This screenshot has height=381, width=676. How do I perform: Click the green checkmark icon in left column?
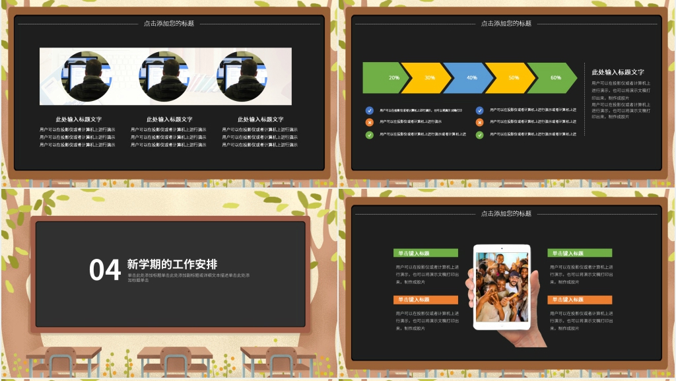369,135
